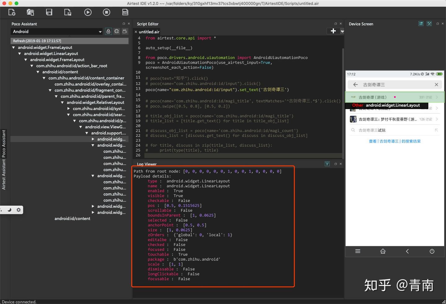Open the LOG report viewer icon
Screen dimensions: 446x304
pyautogui.click(x=125, y=12)
